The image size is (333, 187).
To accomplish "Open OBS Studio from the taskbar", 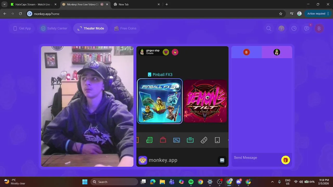I will coord(220,182).
